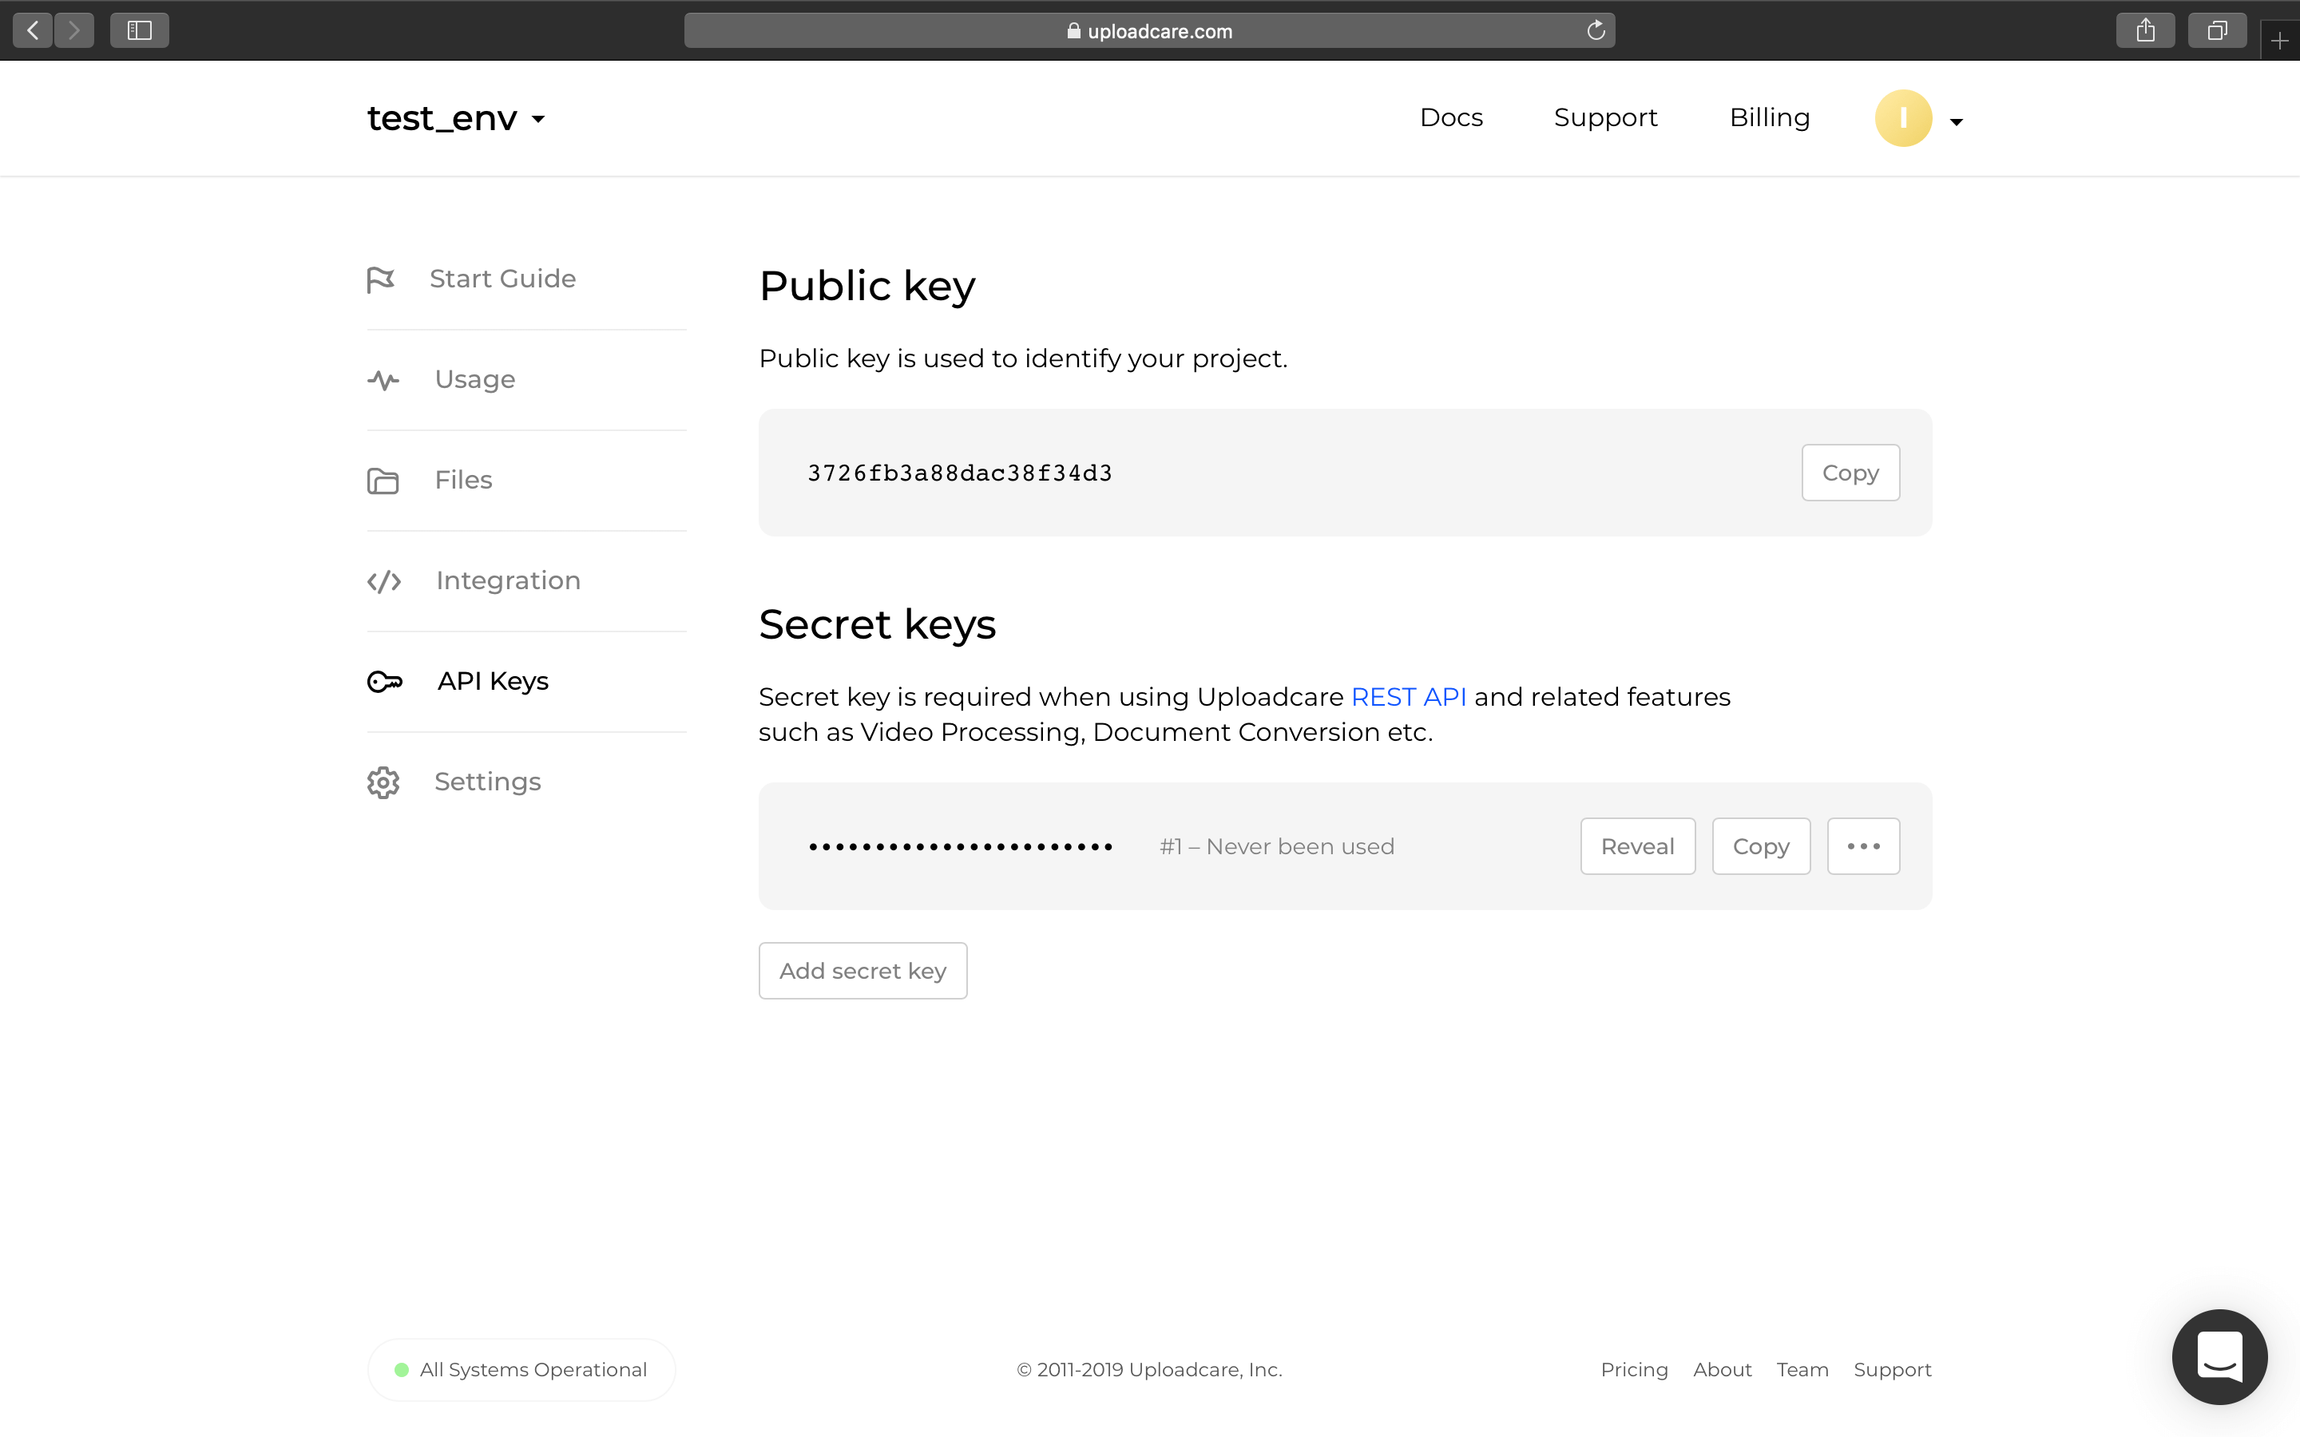Click the Settings gear icon

coord(383,782)
